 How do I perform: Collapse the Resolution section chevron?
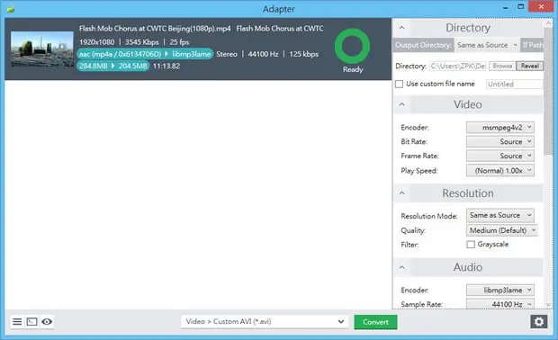401,193
